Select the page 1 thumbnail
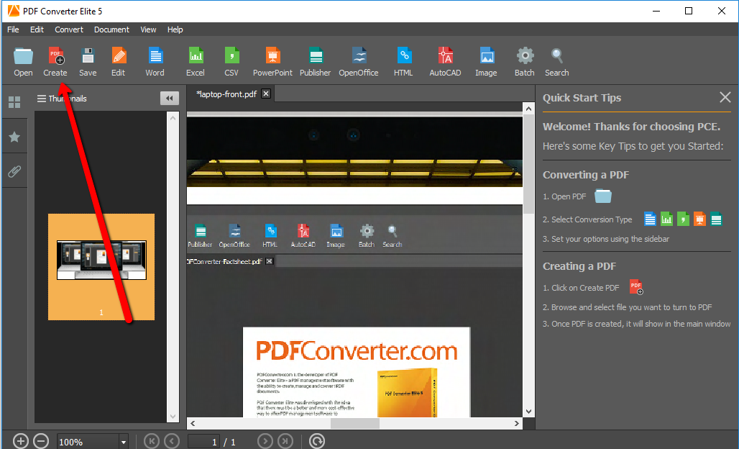The width and height of the screenshot is (739, 449). [101, 267]
